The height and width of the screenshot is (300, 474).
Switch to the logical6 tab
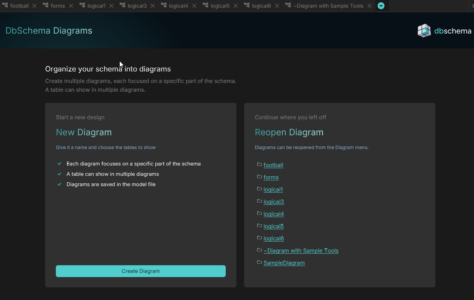(x=261, y=6)
